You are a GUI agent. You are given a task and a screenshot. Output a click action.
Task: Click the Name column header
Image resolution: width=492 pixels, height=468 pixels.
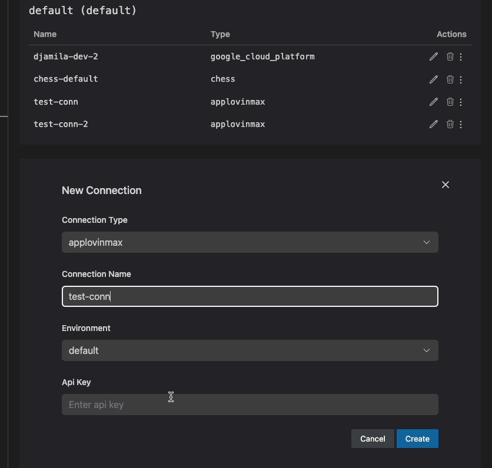tap(45, 34)
